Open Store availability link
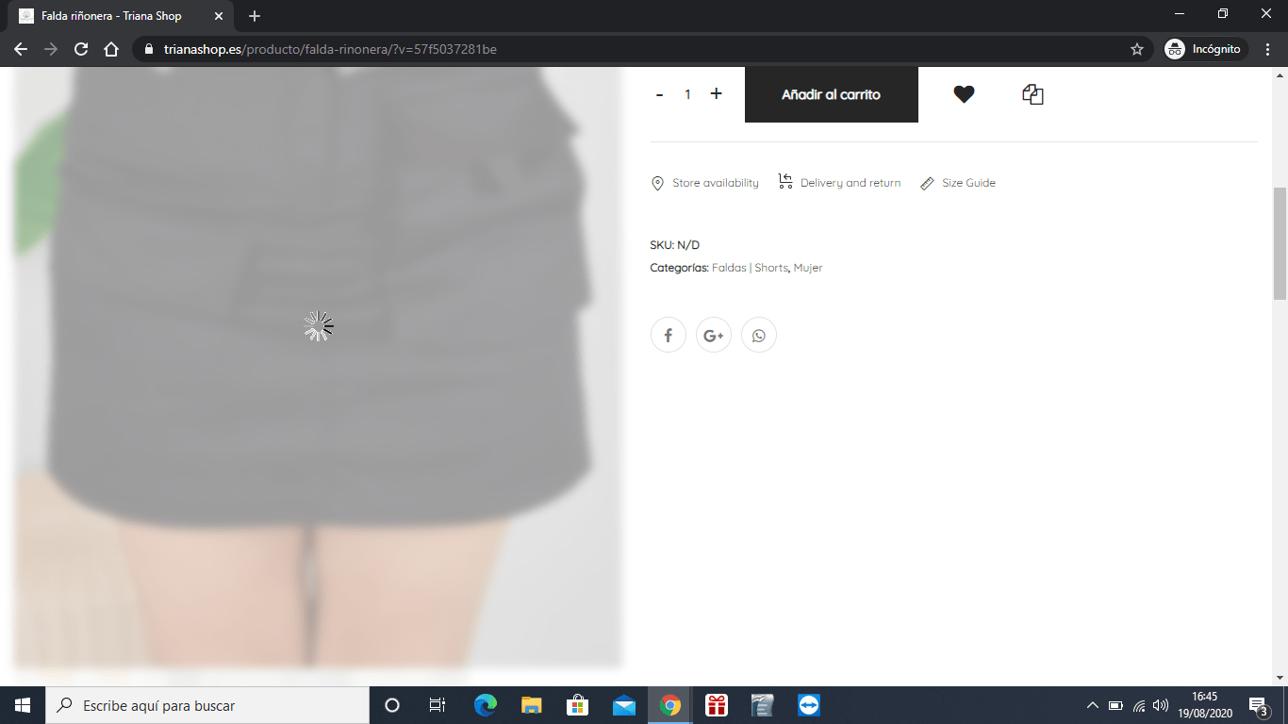This screenshot has width=1288, height=724. coord(704,183)
